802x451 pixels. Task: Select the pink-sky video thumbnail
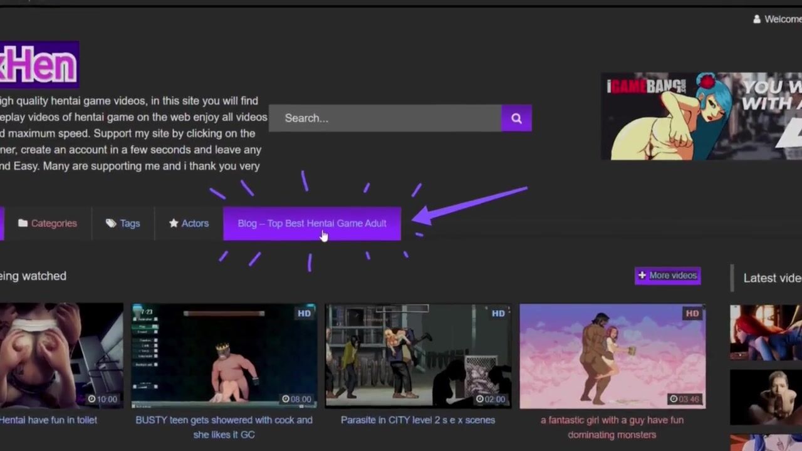[x=612, y=356]
